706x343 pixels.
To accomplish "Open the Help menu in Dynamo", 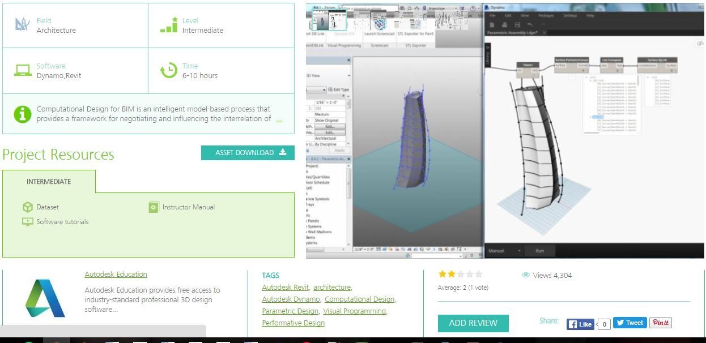I will point(590,16).
